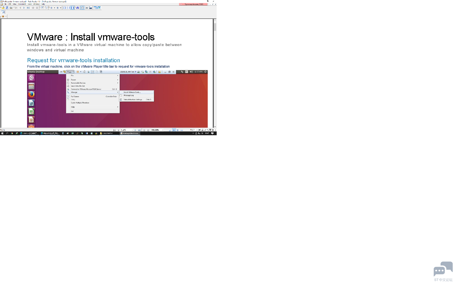Click the 'Type on any document, FREE' banner
The width and height of the screenshot is (455, 284).
click(193, 4)
